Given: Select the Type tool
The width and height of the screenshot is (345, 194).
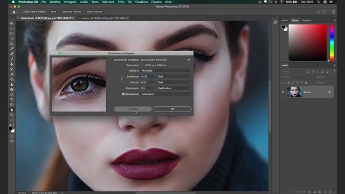Looking at the screenshot, I should 12,100.
